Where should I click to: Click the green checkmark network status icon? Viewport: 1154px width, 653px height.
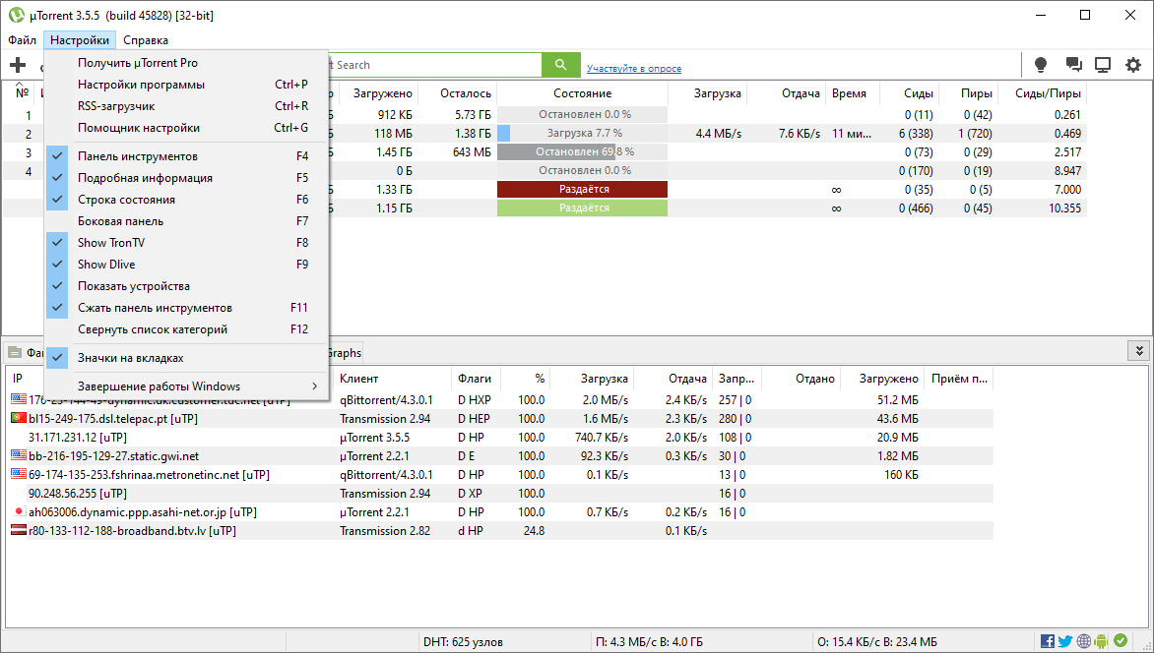[x=1121, y=641]
